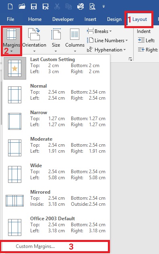Click the Print Preview magnifier icon
The image size is (159, 254).
[x=92, y=7]
